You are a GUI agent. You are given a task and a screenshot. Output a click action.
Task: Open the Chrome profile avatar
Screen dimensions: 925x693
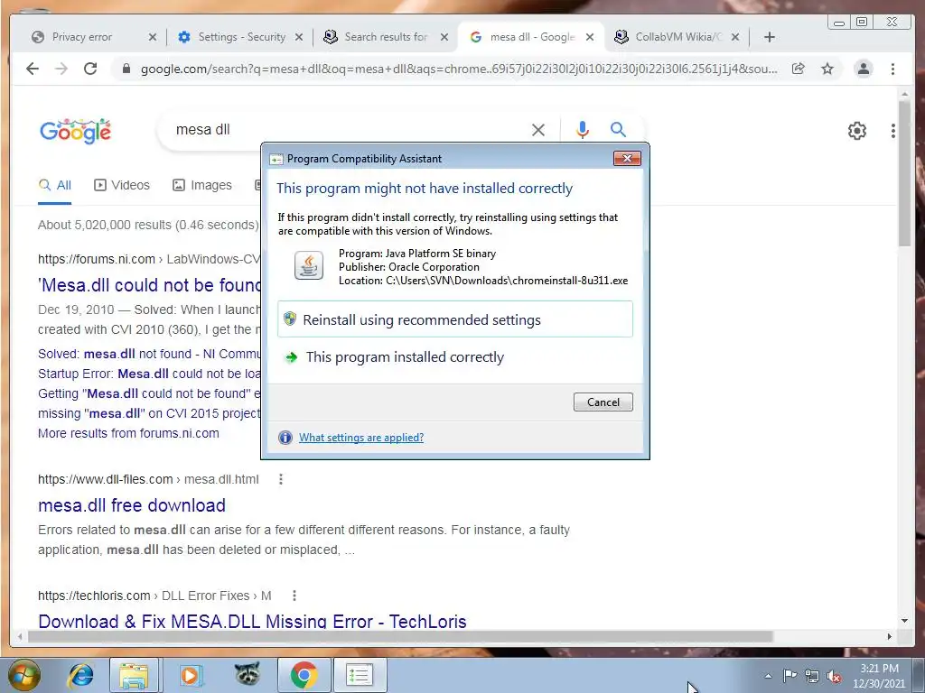tap(863, 69)
